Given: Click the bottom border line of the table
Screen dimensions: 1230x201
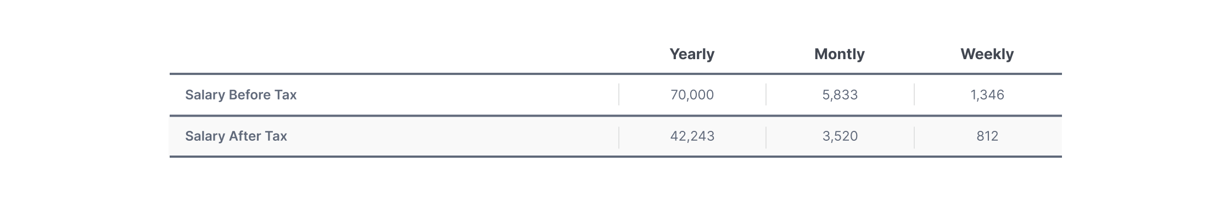Looking at the screenshot, I should coord(616,157).
